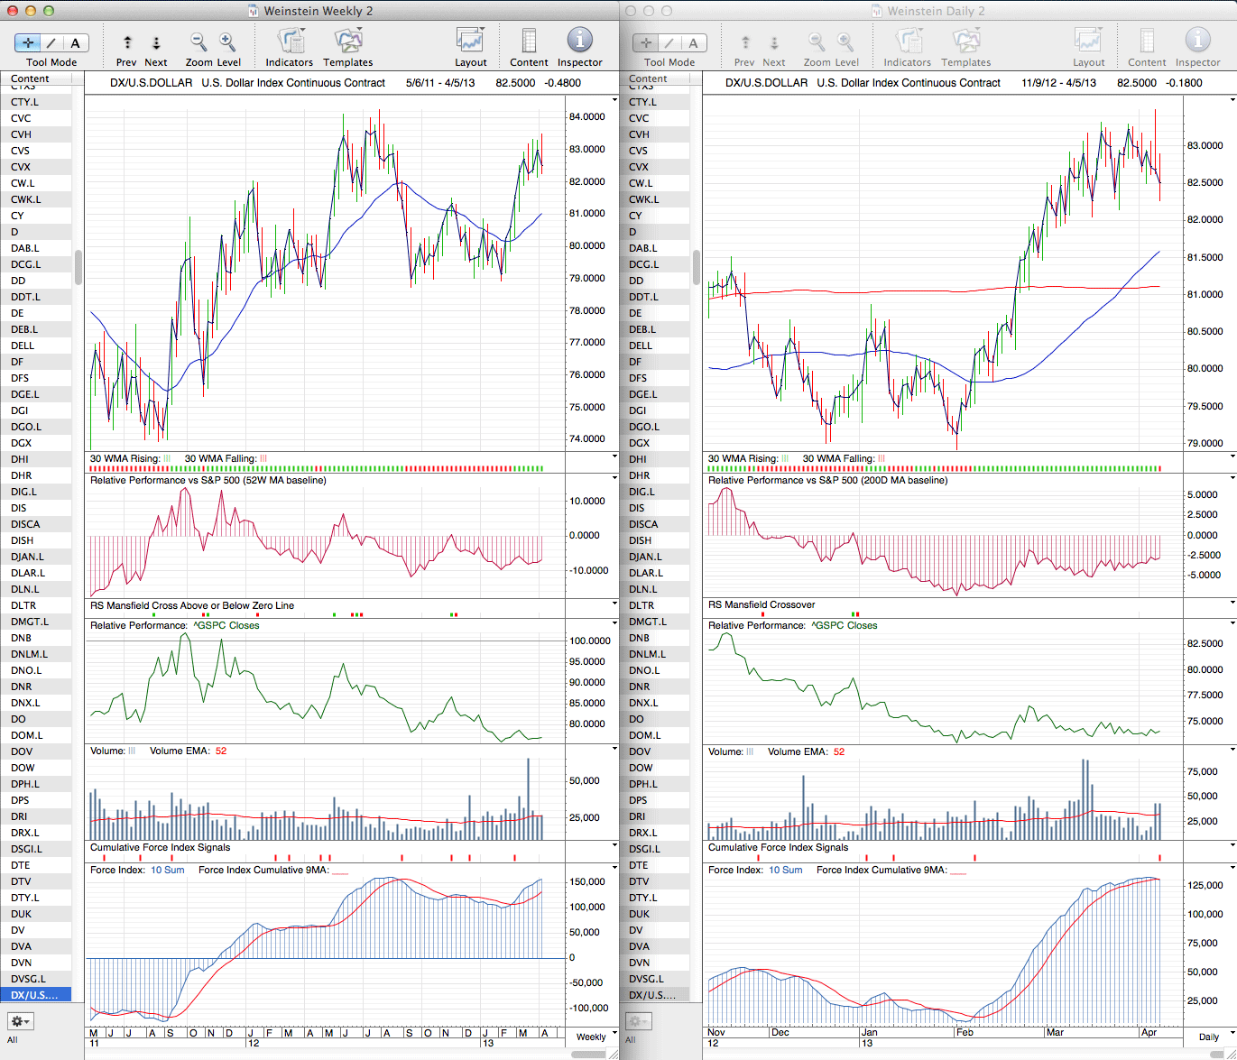Screen dimensions: 1237x1060
Task: Enable the text annotation tool mode
Action: tap(75, 42)
